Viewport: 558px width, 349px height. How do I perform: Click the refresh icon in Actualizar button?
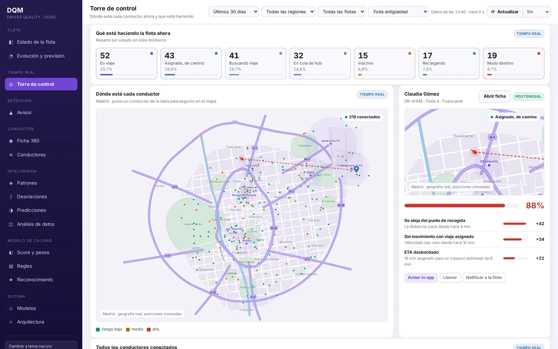pos(493,12)
